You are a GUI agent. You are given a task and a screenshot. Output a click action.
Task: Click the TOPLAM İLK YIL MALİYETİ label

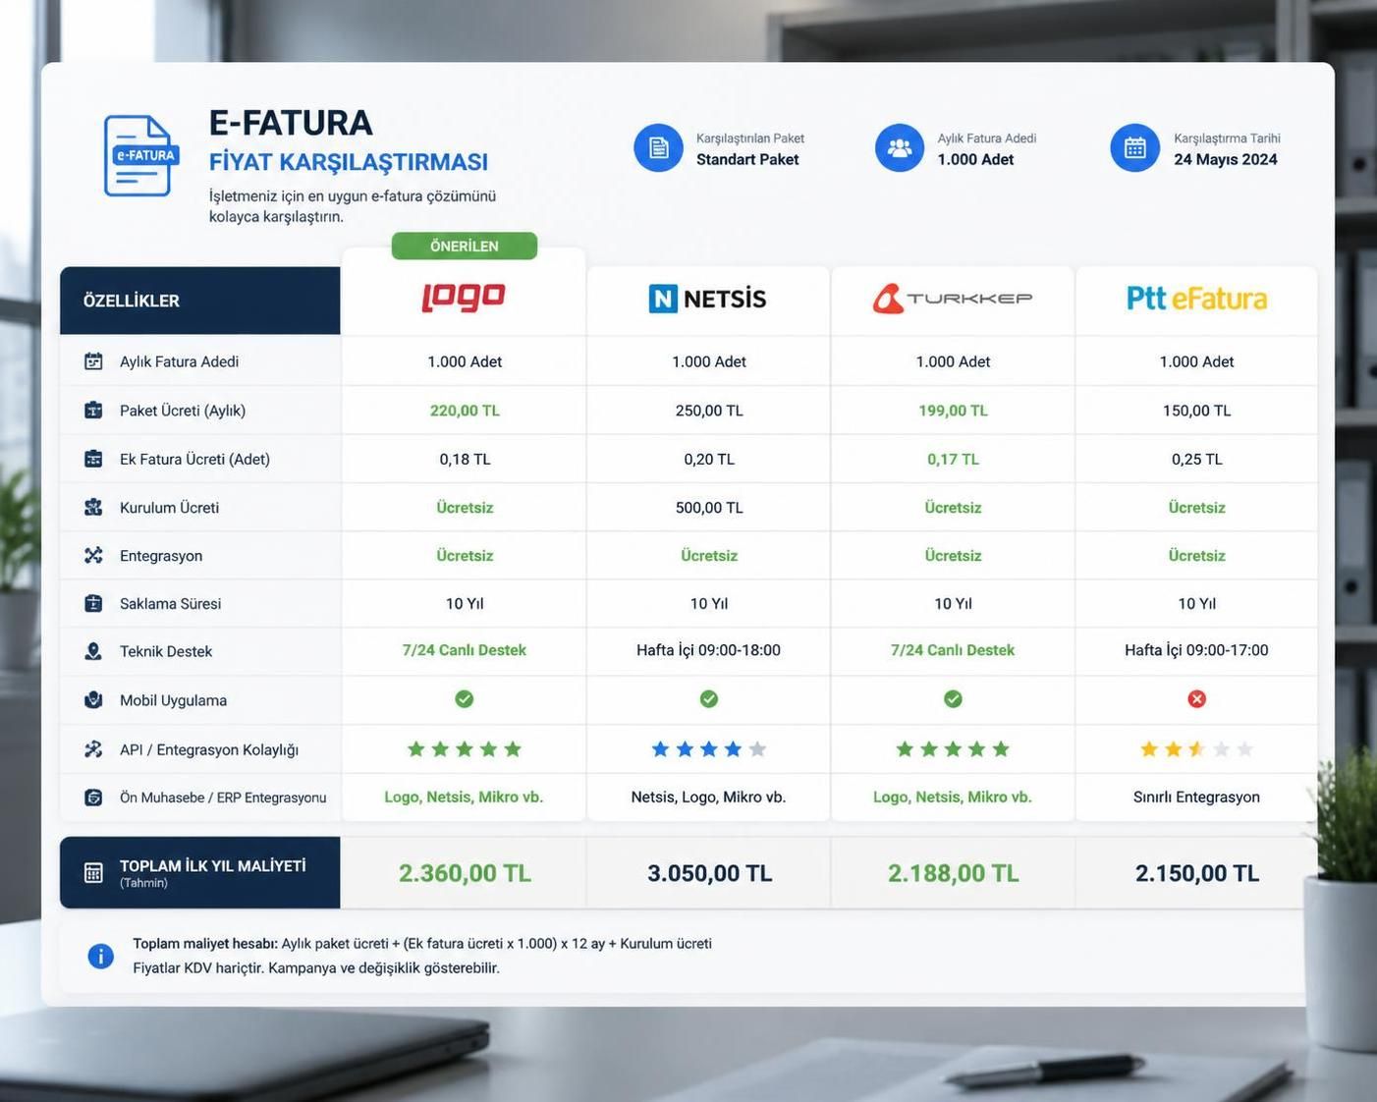212,865
